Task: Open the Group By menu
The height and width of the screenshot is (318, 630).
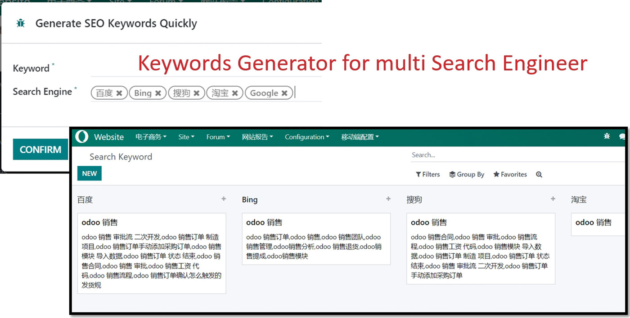Action: (467, 174)
